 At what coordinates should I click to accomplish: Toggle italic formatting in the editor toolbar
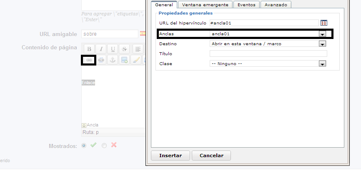point(101,49)
